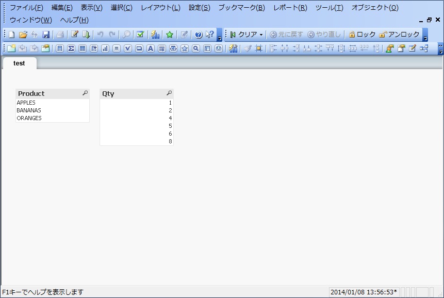Save the document with the floppy icon

(x=46, y=35)
